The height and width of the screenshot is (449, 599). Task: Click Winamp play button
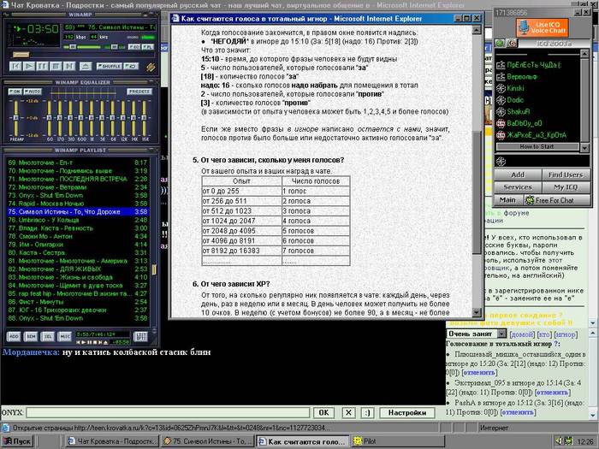point(29,66)
